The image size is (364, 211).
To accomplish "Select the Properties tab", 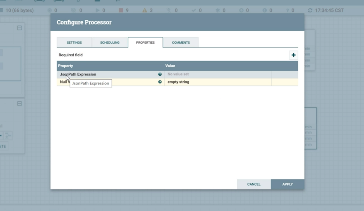I will point(145,43).
